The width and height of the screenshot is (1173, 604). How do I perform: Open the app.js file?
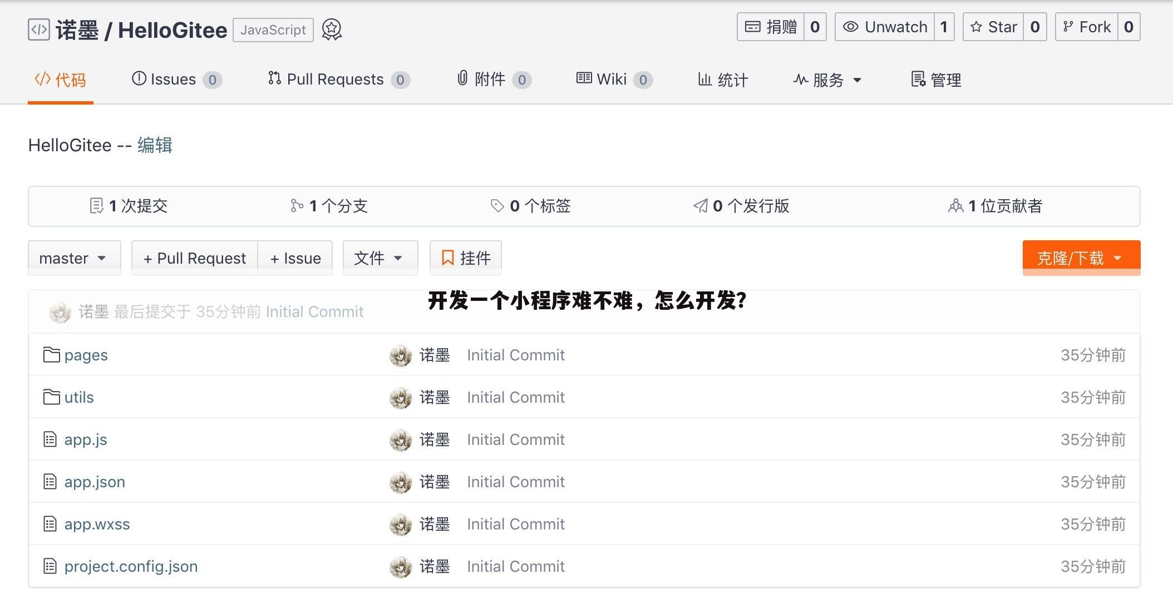[x=86, y=439]
